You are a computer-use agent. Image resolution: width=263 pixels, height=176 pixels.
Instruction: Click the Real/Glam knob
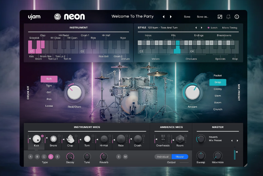(74, 92)
